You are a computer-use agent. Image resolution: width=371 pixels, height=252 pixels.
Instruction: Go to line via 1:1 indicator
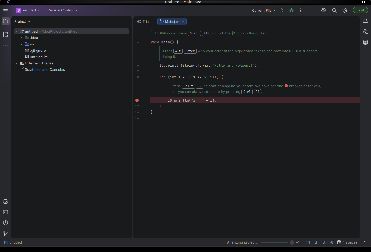coord(308,242)
